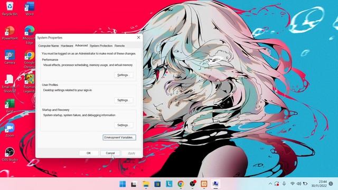Select the Email Shortcut desktop icon

pos(10,83)
